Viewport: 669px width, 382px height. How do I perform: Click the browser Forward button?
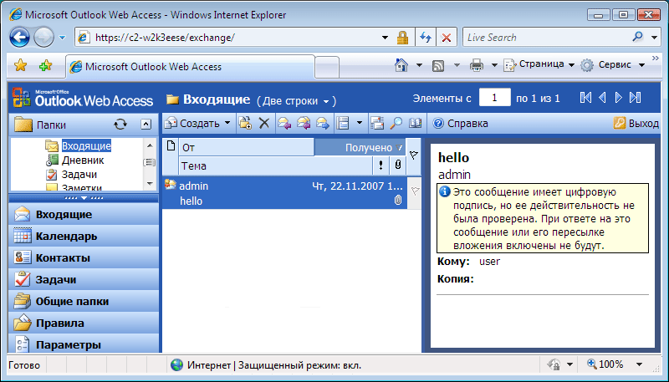click(43, 38)
